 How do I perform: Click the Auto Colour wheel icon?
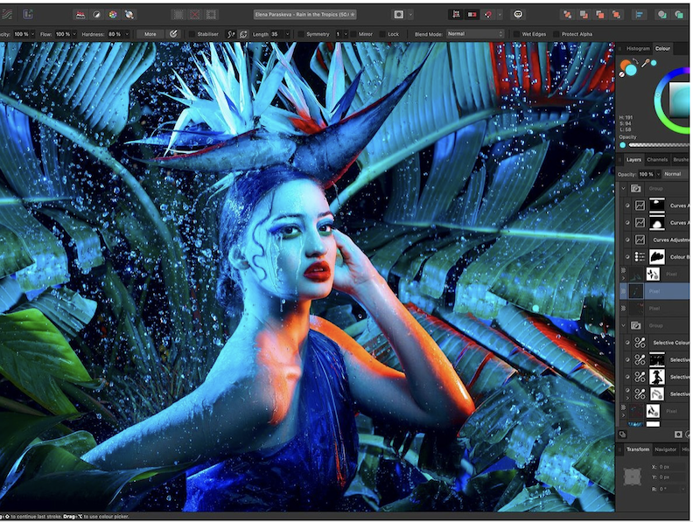tap(113, 14)
